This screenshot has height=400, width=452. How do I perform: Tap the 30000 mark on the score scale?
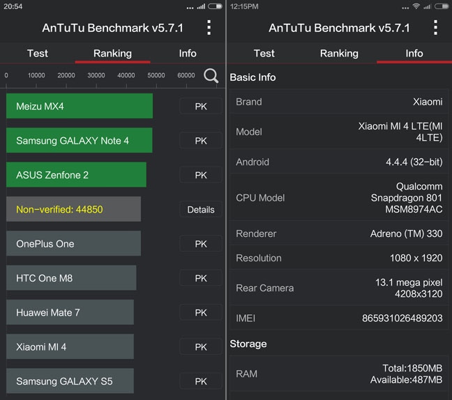[x=96, y=75]
